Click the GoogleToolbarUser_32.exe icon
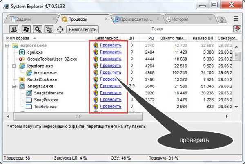Viewport: 245px width, 164px height. tap(22, 59)
